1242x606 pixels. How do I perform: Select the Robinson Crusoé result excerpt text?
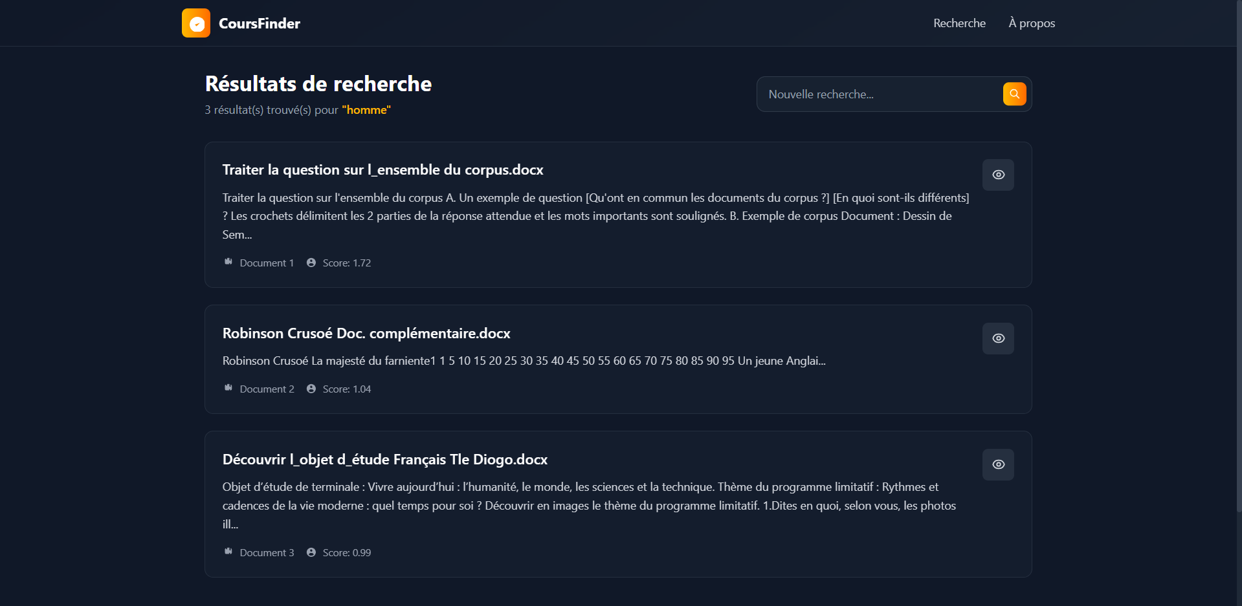tap(524, 361)
